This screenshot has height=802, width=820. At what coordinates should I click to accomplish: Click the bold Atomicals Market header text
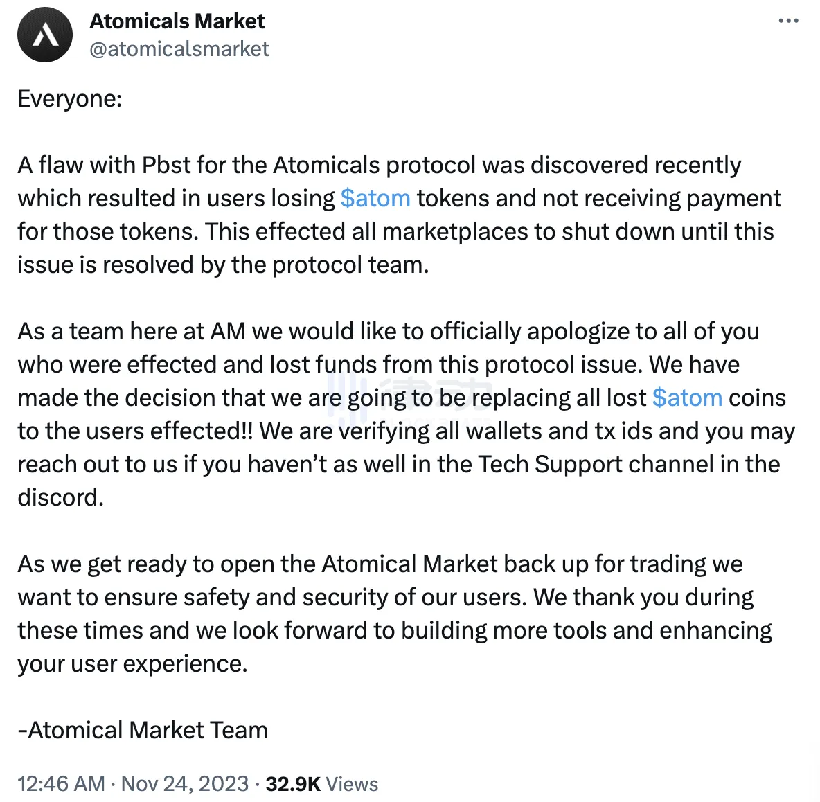(177, 21)
